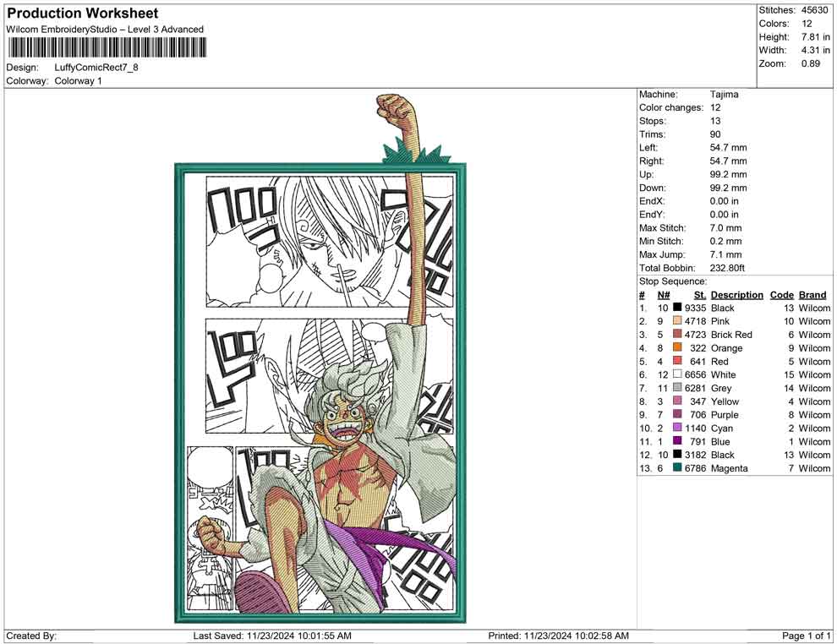Click the Brick Red description text

(x=731, y=335)
